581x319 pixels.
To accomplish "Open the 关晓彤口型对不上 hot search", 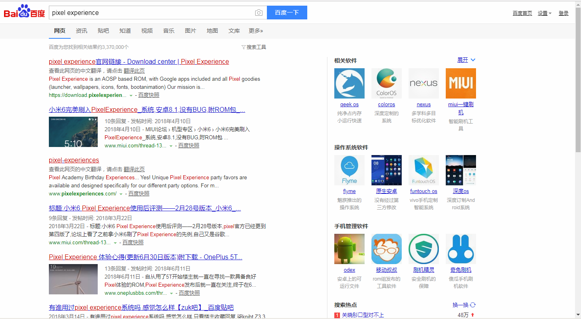I will (363, 315).
